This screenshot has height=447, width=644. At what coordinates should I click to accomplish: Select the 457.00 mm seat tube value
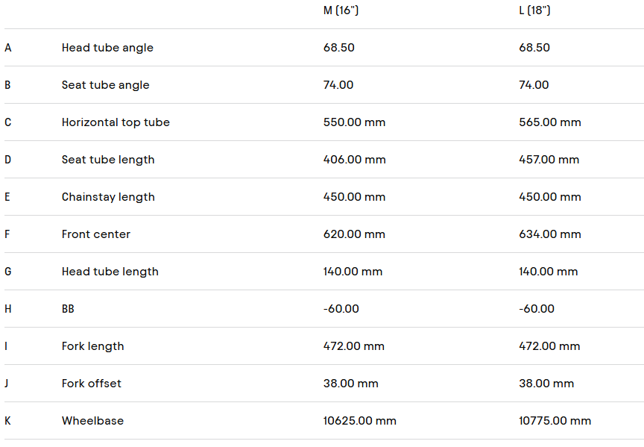549,160
